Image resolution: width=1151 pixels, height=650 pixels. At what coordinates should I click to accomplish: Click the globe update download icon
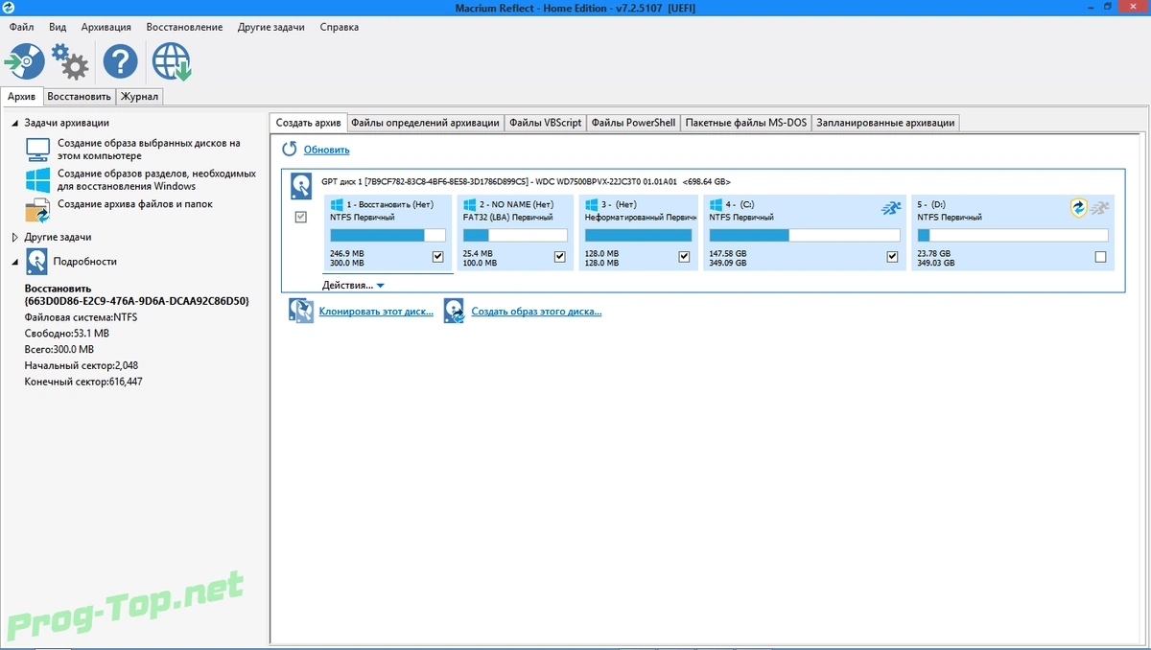tap(172, 62)
